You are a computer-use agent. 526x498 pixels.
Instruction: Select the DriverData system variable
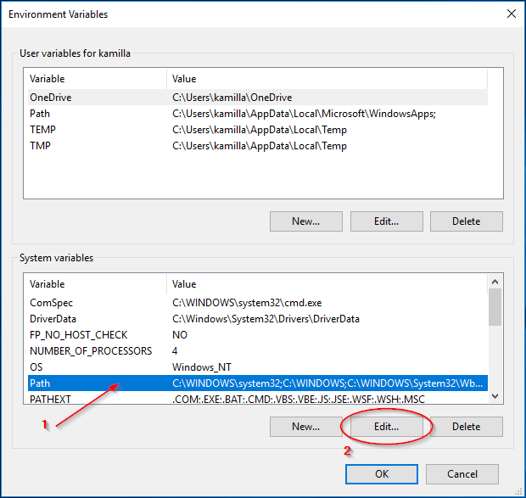[53, 319]
